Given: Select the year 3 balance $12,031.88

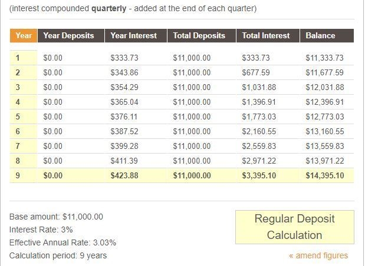Looking at the screenshot, I should point(325,87).
